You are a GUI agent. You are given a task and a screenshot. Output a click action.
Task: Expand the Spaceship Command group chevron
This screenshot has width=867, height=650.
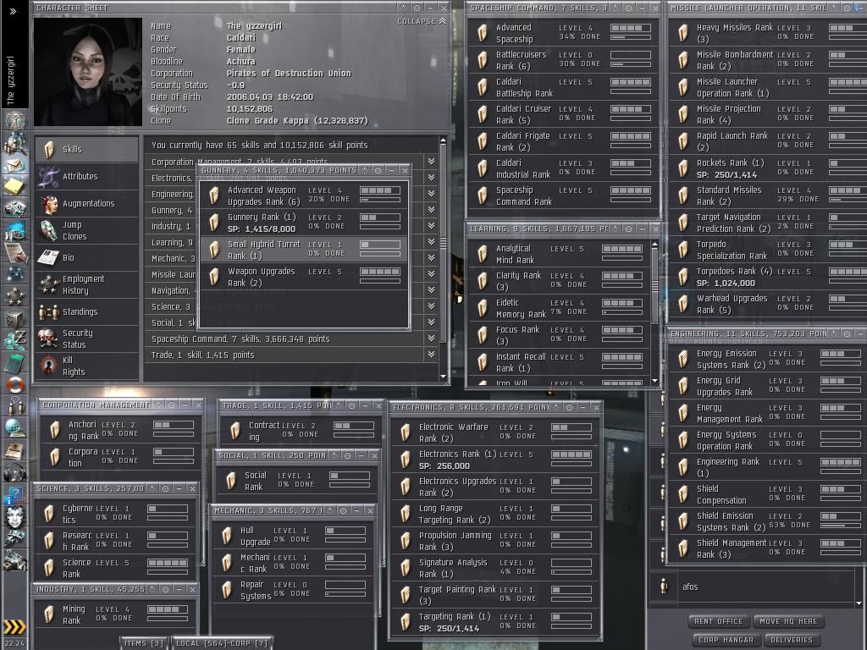(431, 338)
